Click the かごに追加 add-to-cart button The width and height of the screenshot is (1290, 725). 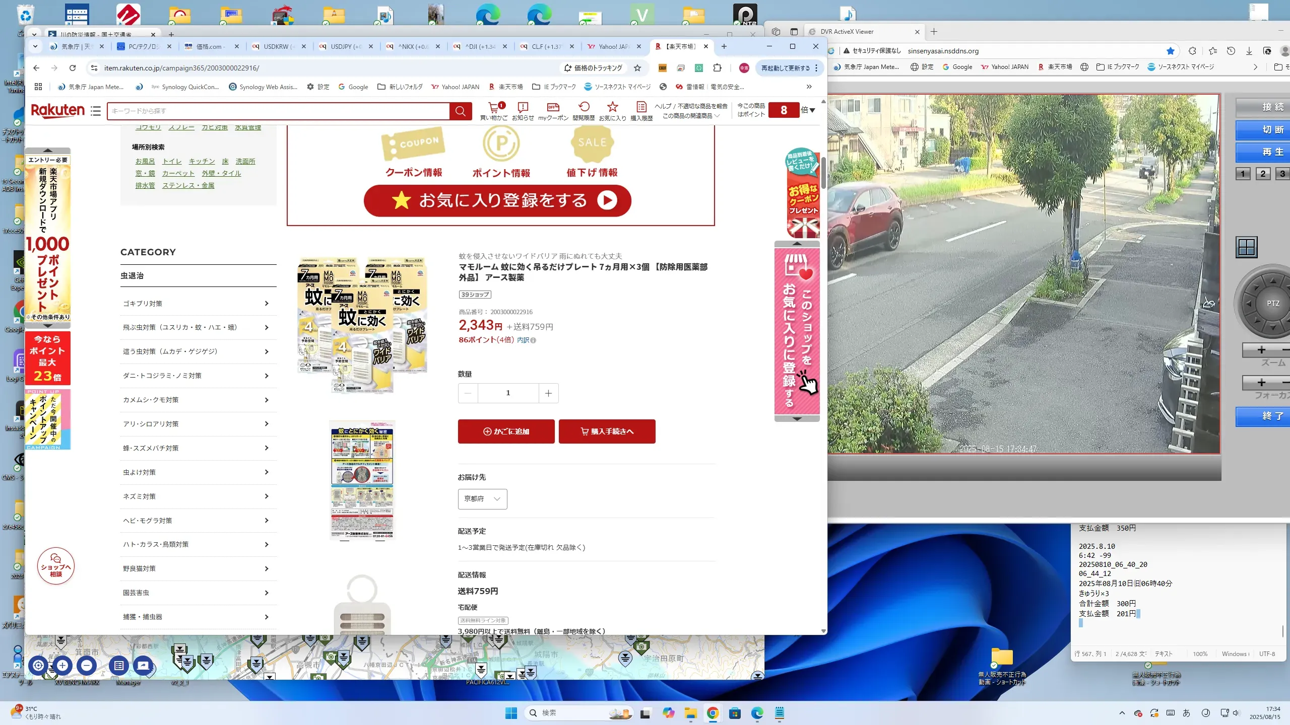coord(506,431)
